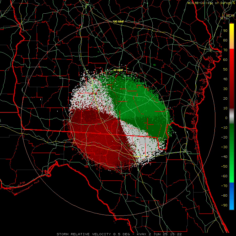This screenshot has width=236, height=236.
Task: Select the -20 value on the velocity scale
Action: (224, 137)
